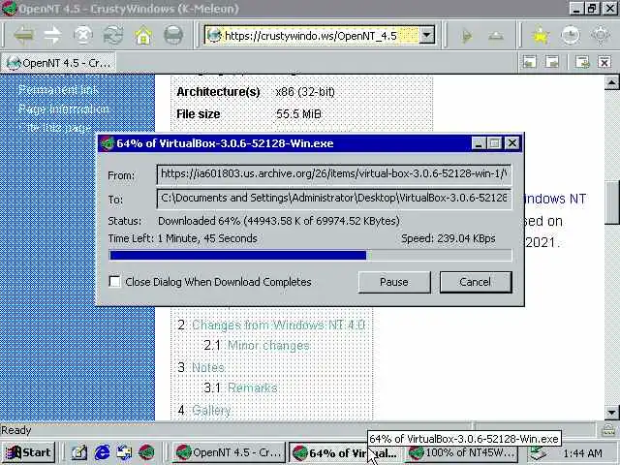Click the site globe icon in the address bar
620x465 pixels.
214,35
